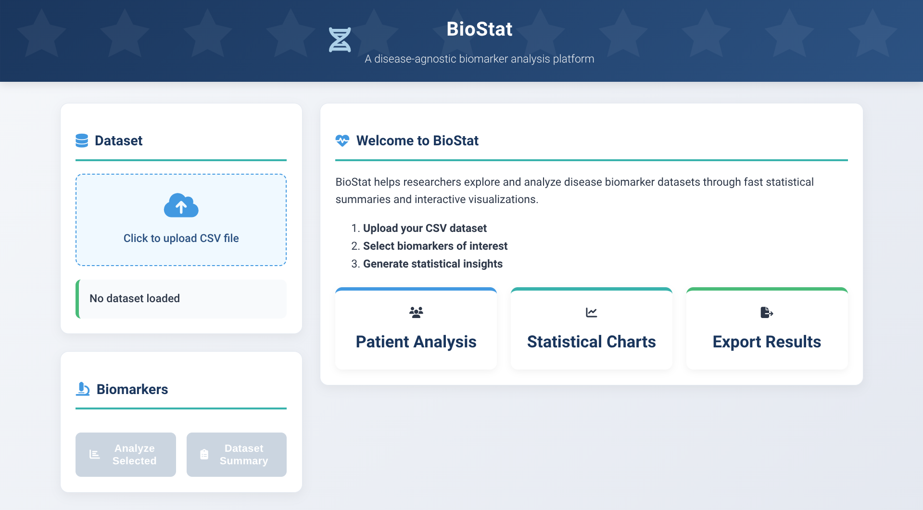Click the Patient Analysis people icon

(416, 312)
